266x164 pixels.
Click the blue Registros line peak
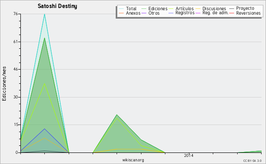45,129
